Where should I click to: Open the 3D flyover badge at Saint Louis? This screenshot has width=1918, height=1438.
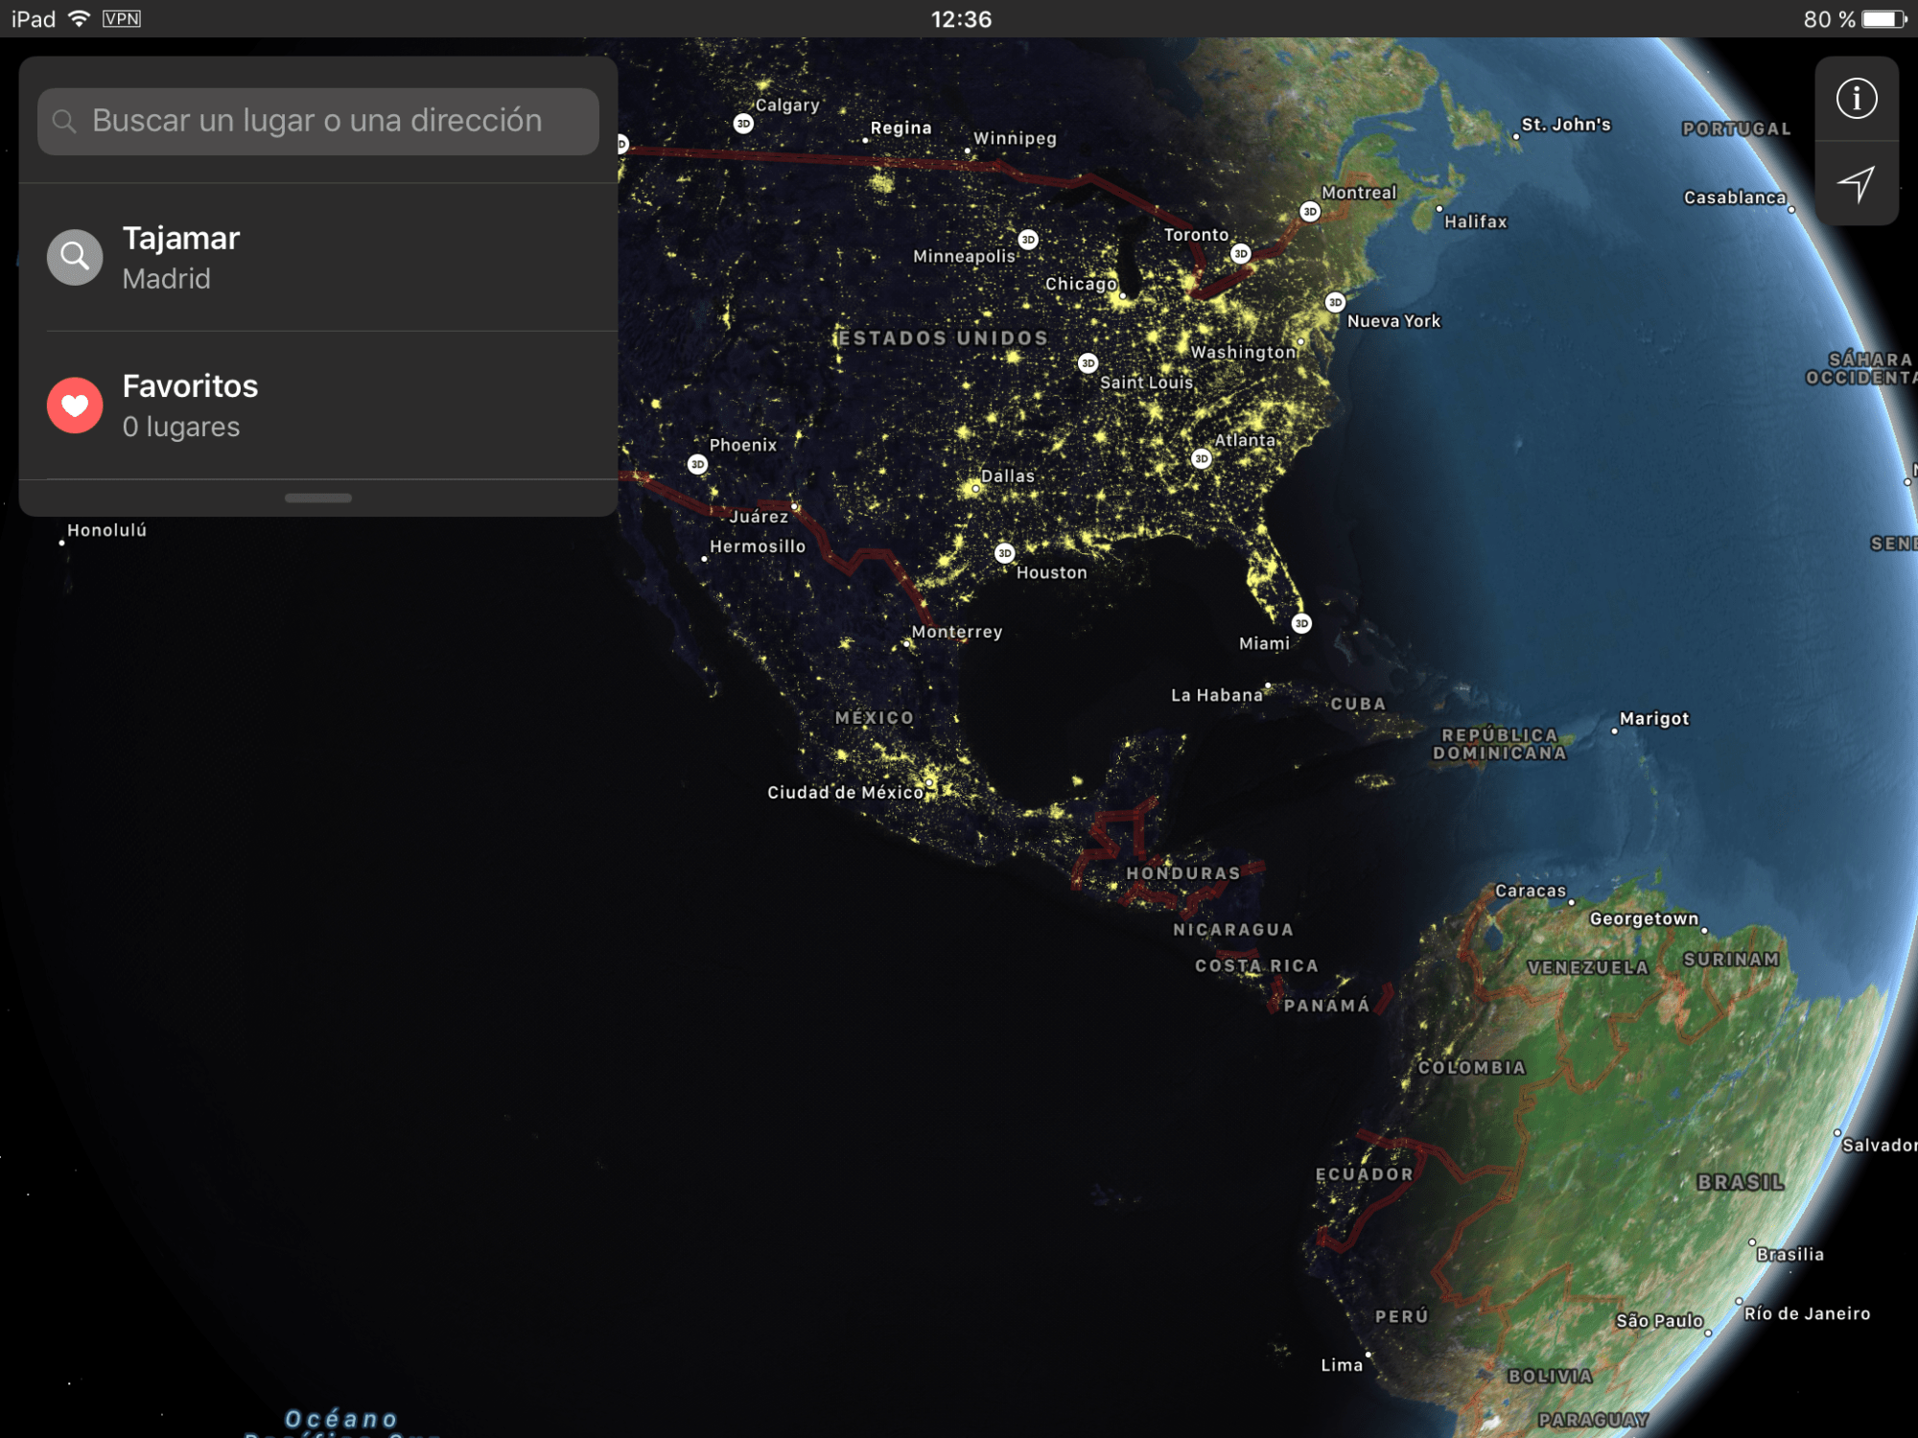pos(1088,363)
